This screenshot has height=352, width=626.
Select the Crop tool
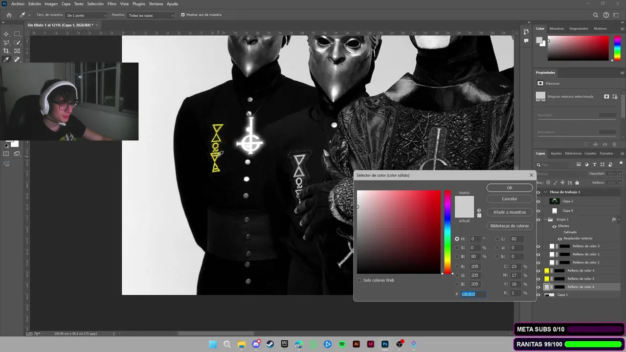coord(6,51)
